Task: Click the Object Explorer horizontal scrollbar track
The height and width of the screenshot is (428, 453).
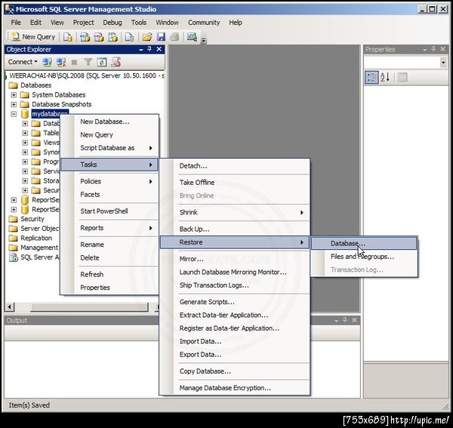Action: (x=89, y=306)
